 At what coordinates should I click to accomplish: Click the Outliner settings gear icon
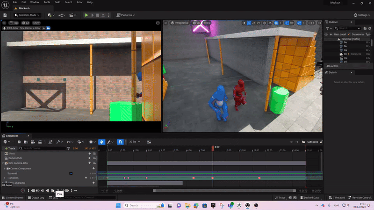[x=370, y=28]
